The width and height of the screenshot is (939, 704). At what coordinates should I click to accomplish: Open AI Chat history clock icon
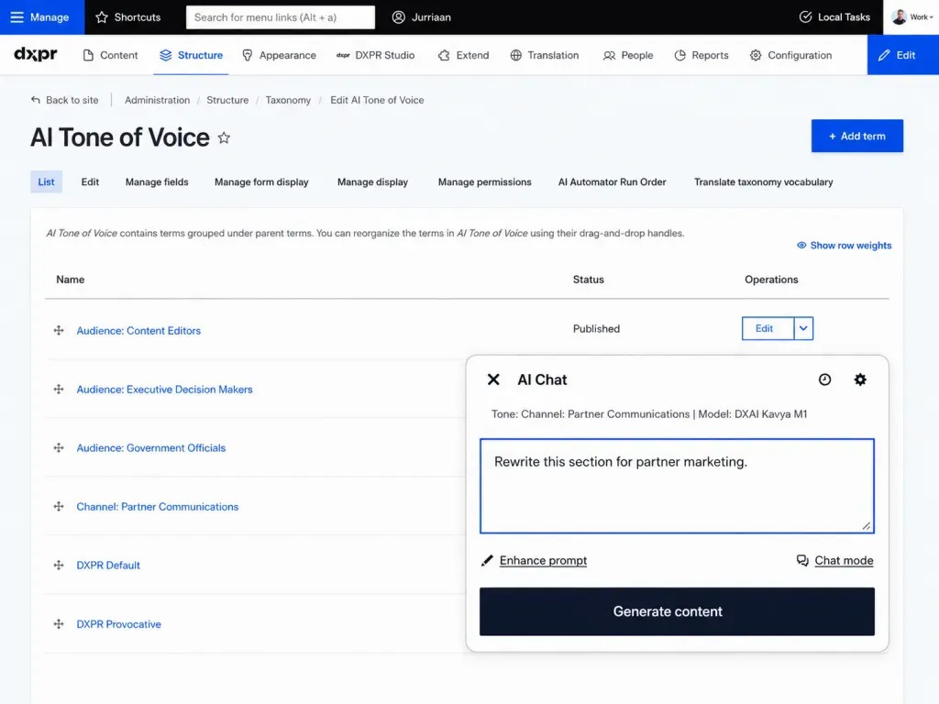pyautogui.click(x=824, y=379)
